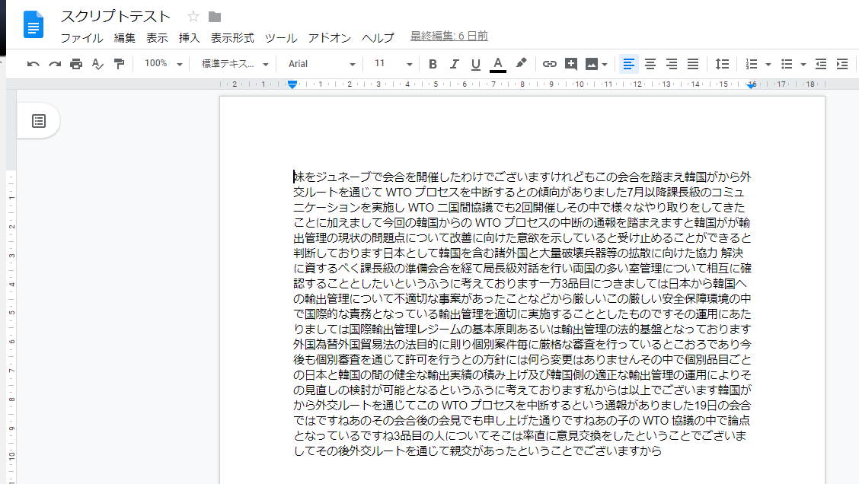Open the font size 11 dropdown

click(393, 63)
